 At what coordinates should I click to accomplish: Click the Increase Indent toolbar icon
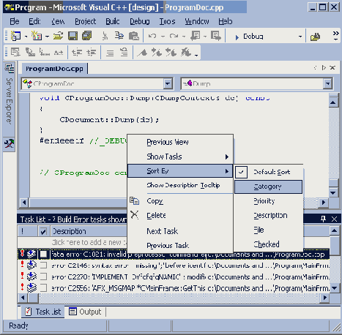(92, 52)
